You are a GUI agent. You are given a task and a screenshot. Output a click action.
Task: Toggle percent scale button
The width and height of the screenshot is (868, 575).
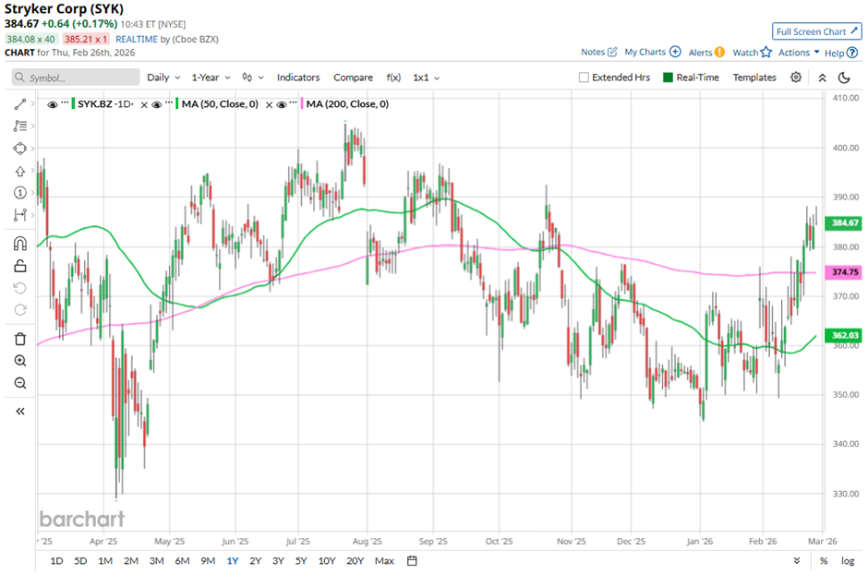coord(824,560)
